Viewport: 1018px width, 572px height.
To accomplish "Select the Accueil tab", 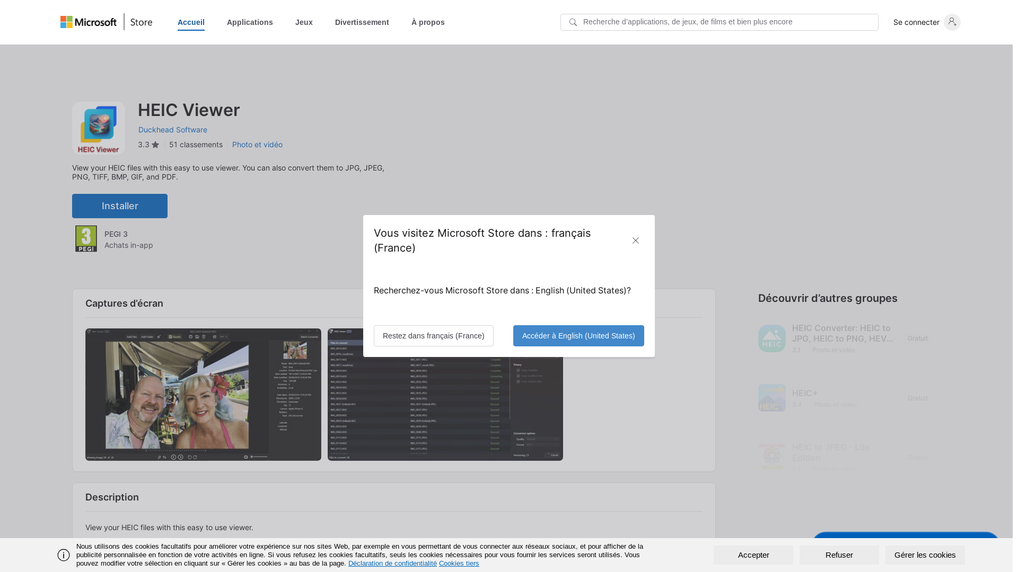I will click(x=191, y=22).
